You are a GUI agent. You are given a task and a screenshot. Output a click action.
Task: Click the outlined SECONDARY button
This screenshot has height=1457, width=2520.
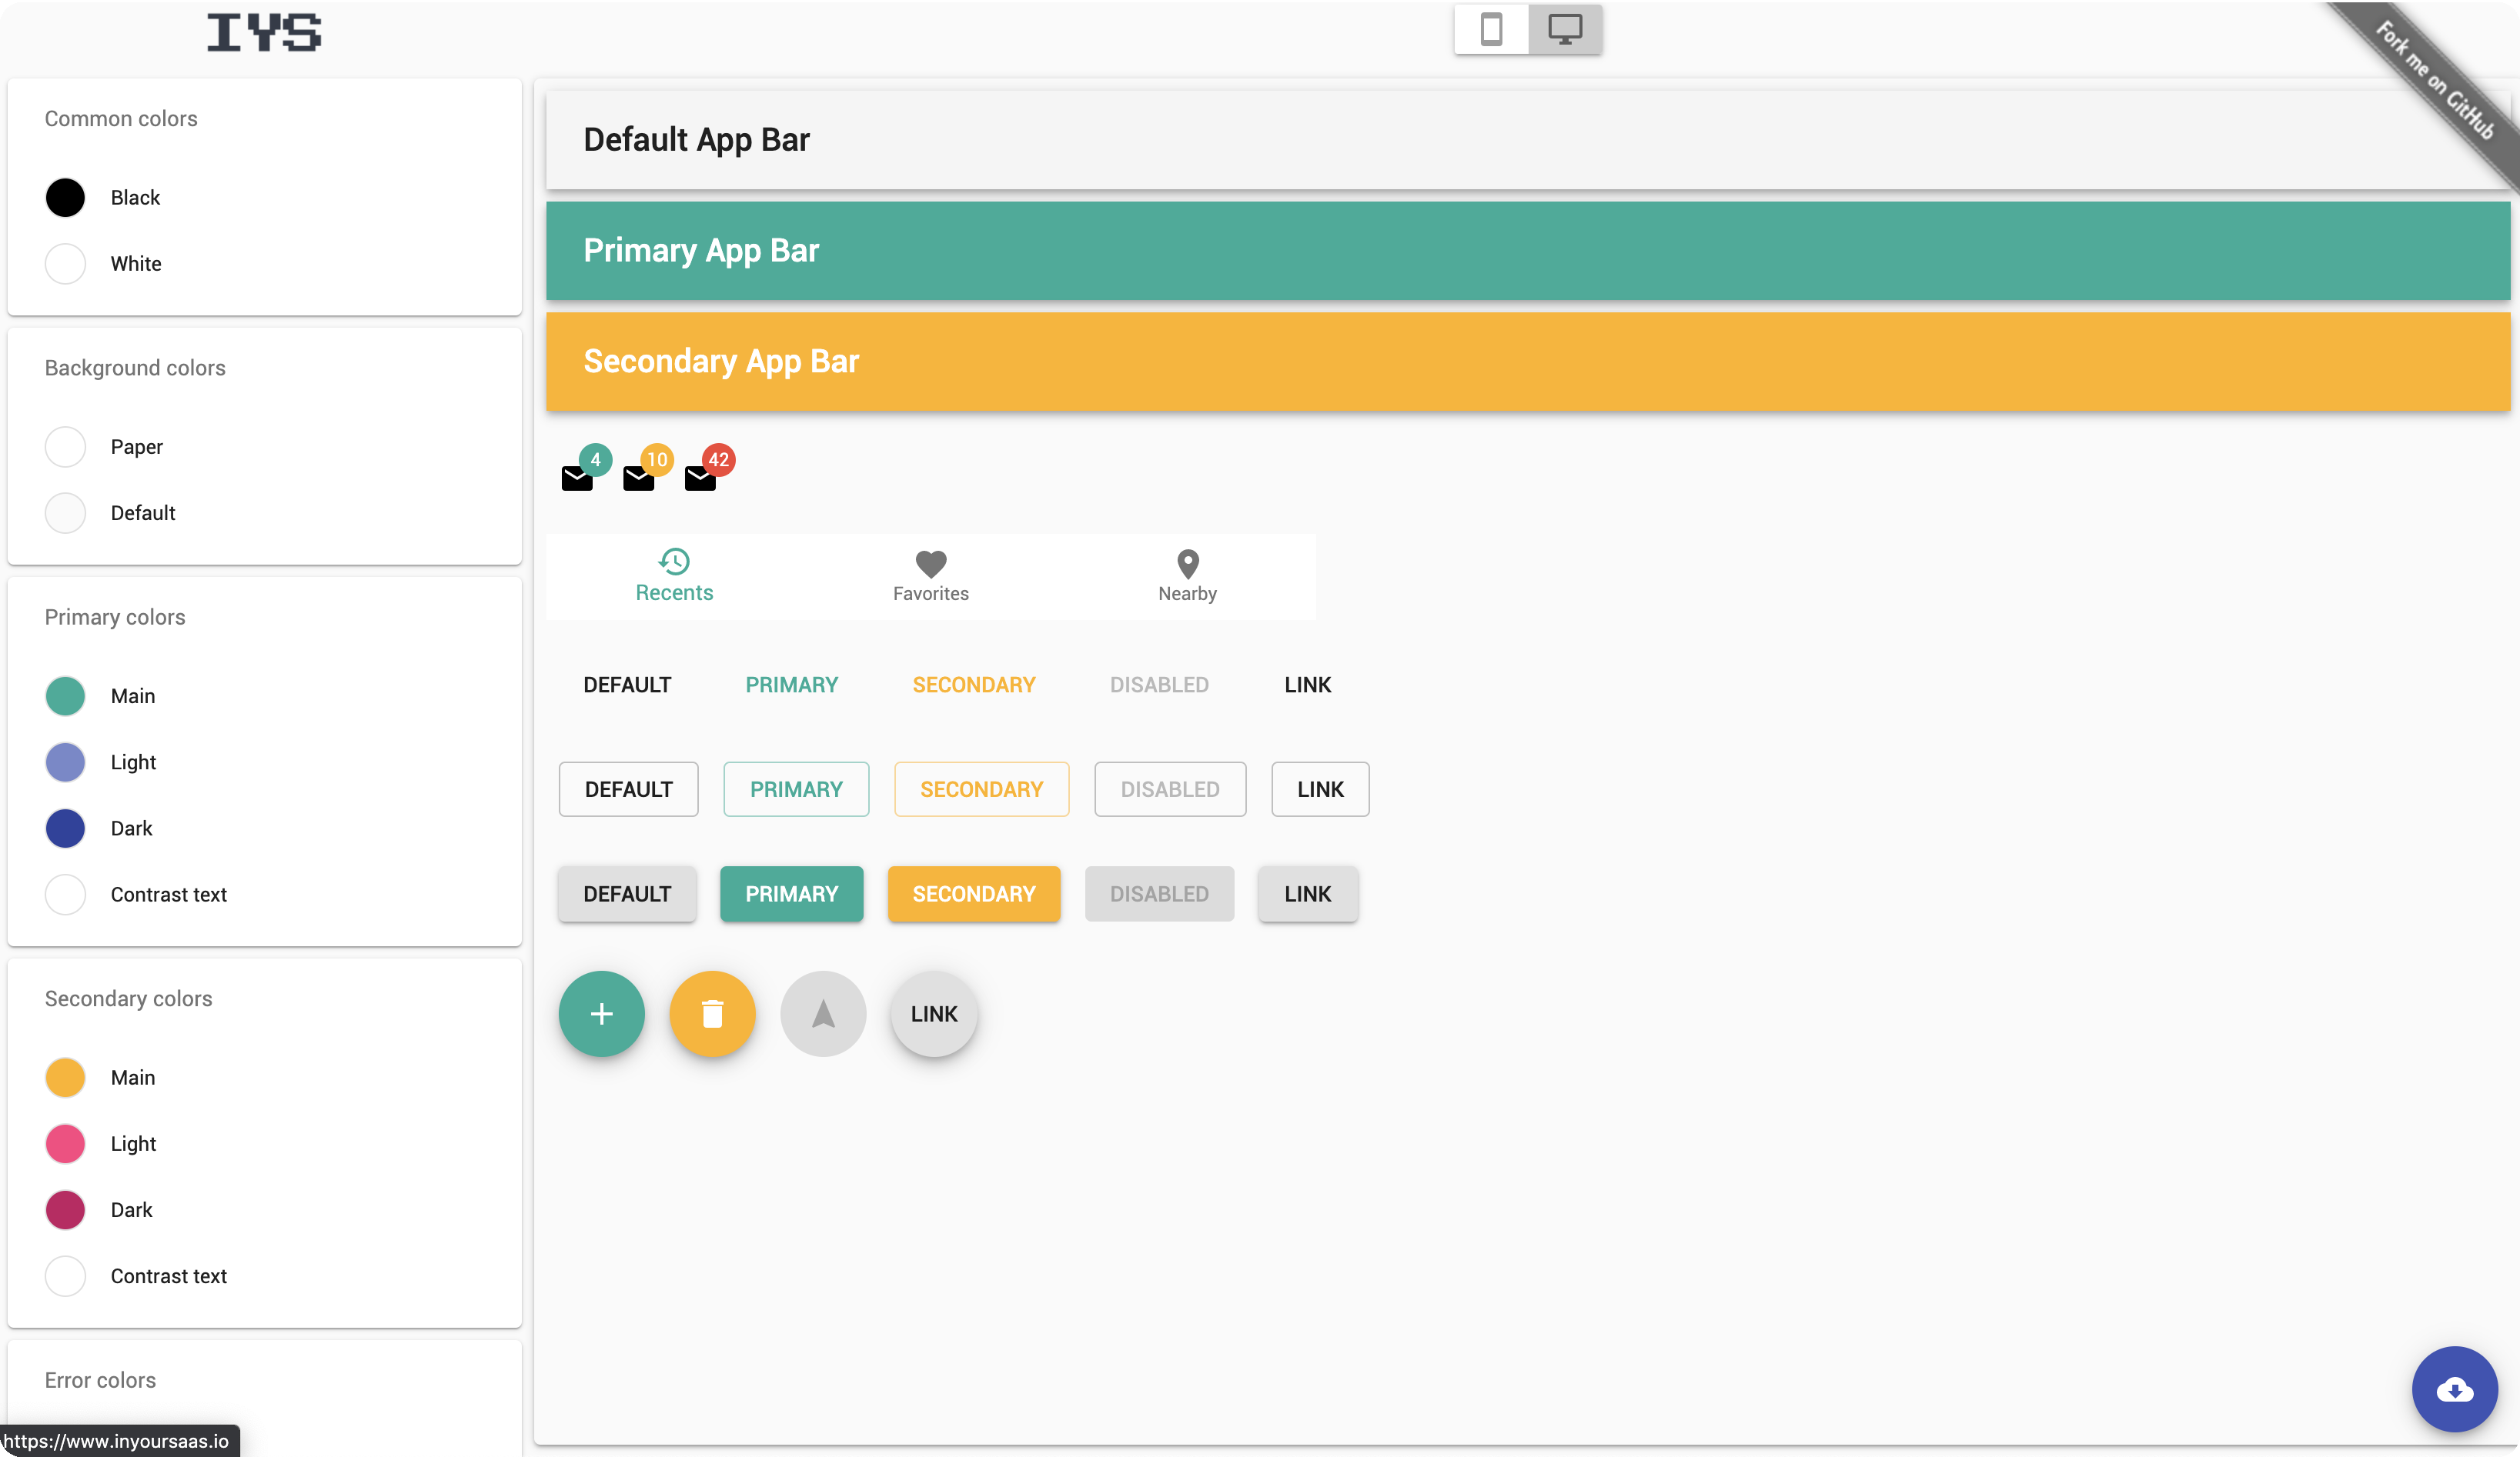(x=981, y=789)
